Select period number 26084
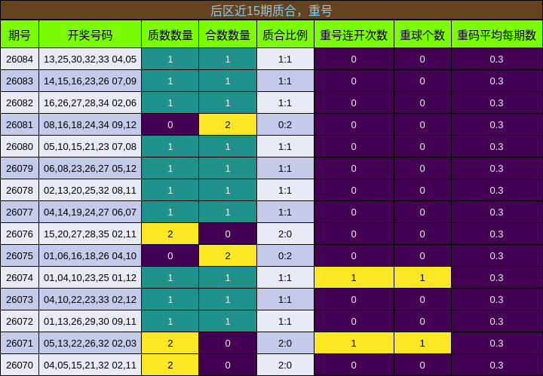Image resolution: width=543 pixels, height=376 pixels. [x=20, y=59]
